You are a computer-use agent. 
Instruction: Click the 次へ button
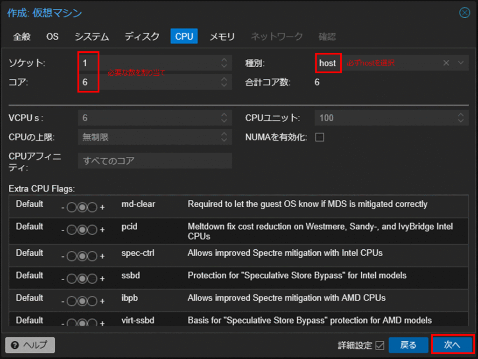pyautogui.click(x=452, y=345)
